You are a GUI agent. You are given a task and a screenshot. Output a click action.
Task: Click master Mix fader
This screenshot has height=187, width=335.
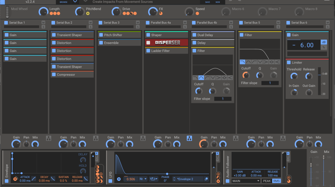(x=324, y=157)
